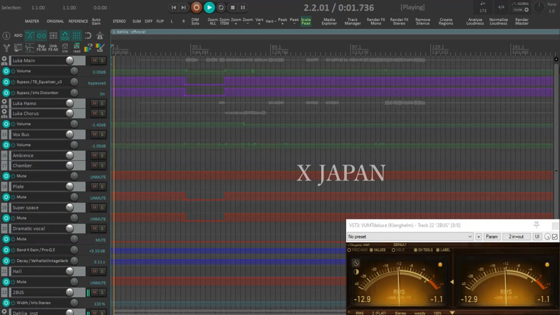Click the DIM Solo button

click(x=195, y=22)
